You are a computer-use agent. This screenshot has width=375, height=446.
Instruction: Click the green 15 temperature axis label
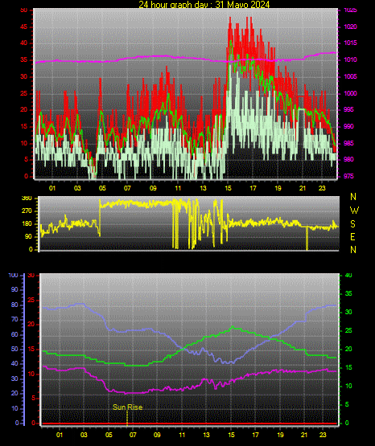coord(348,367)
